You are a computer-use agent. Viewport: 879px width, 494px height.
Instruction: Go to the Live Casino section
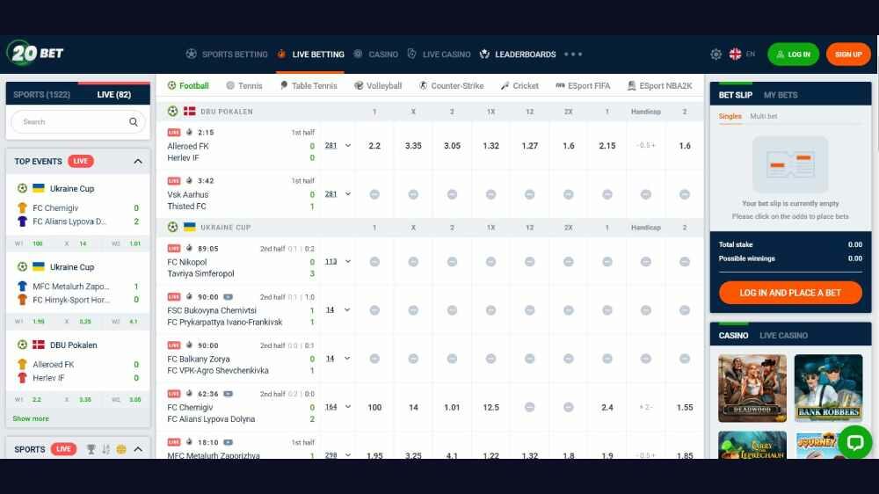(x=439, y=54)
